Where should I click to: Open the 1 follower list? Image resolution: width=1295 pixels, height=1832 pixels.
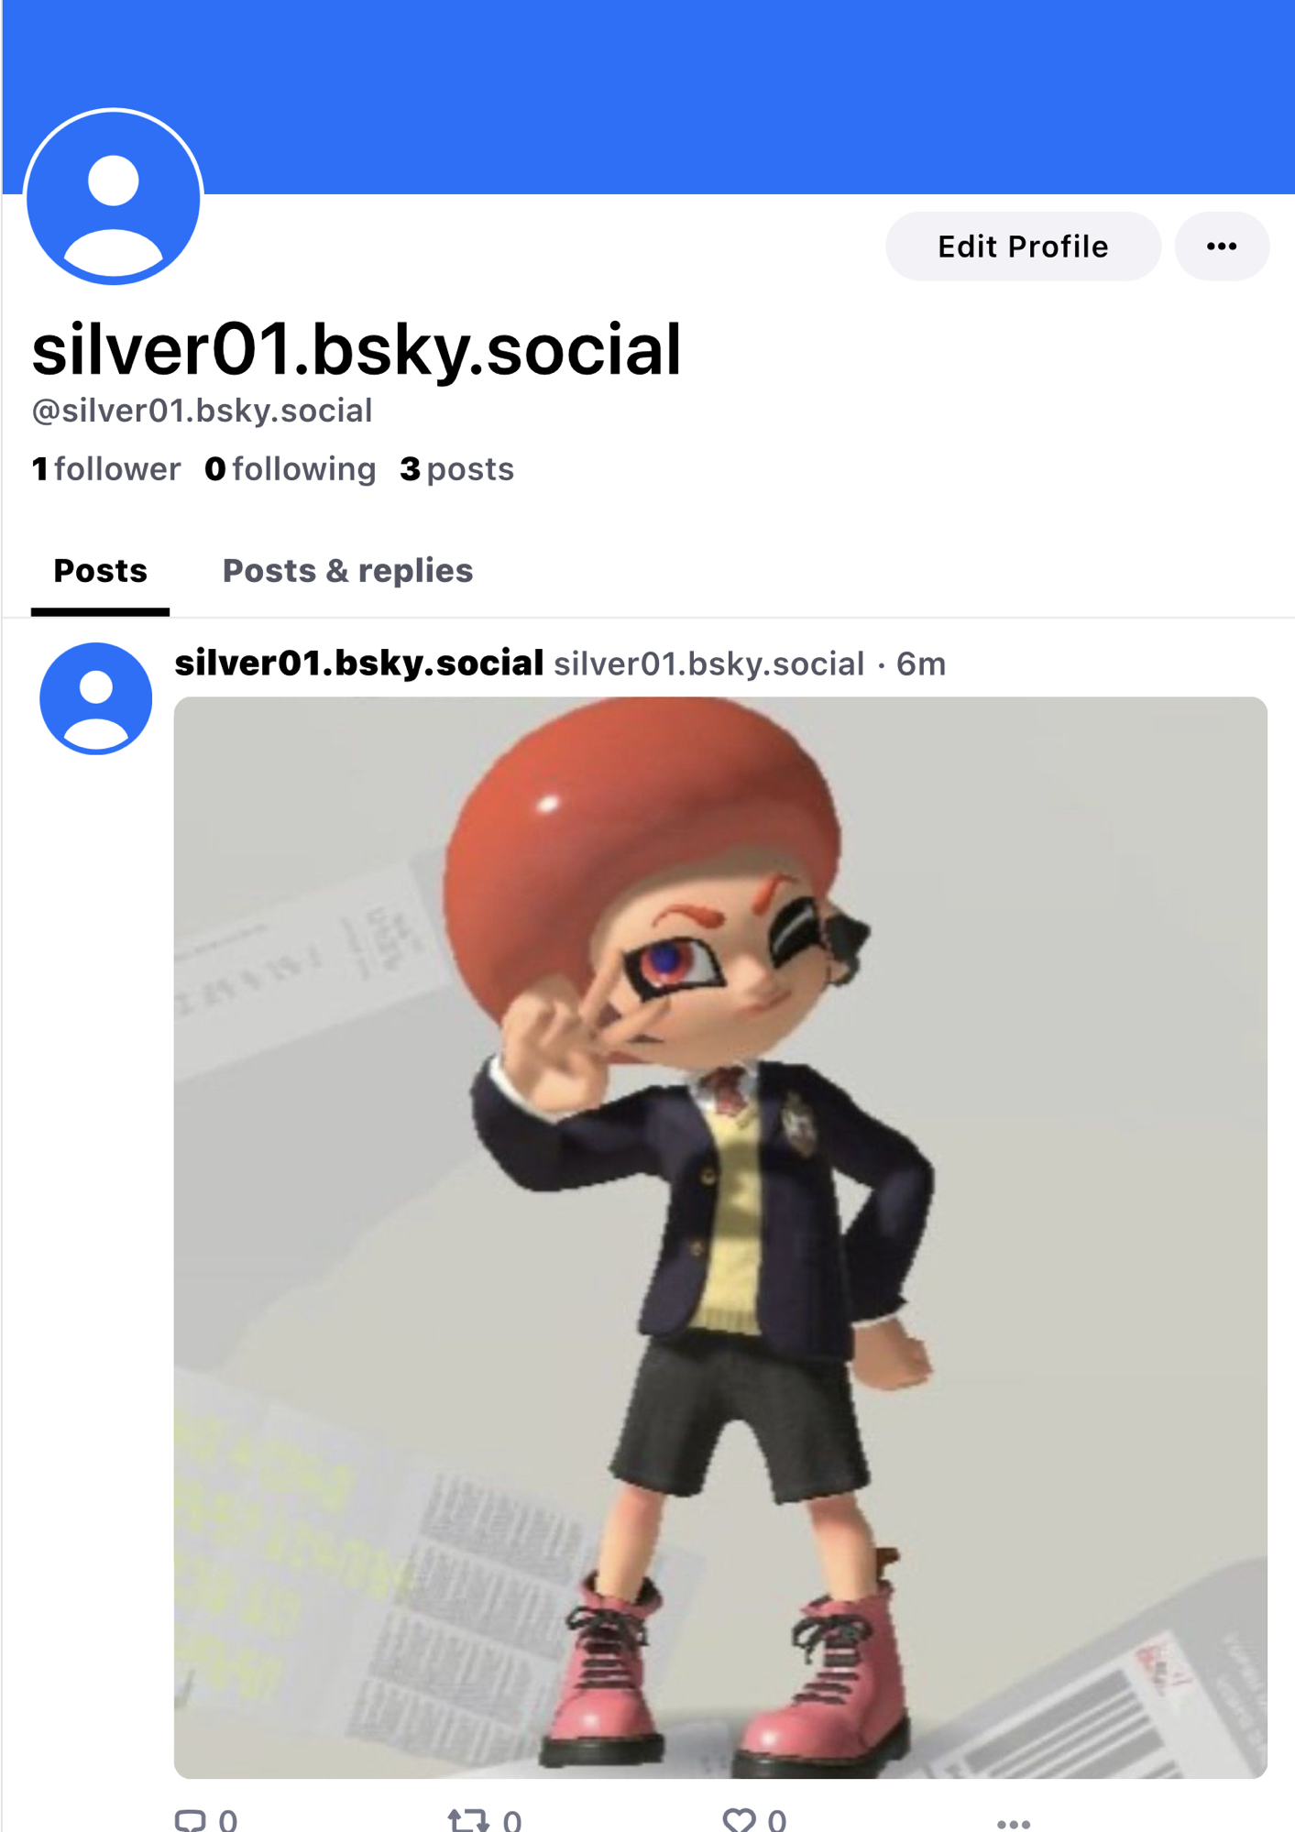point(106,469)
